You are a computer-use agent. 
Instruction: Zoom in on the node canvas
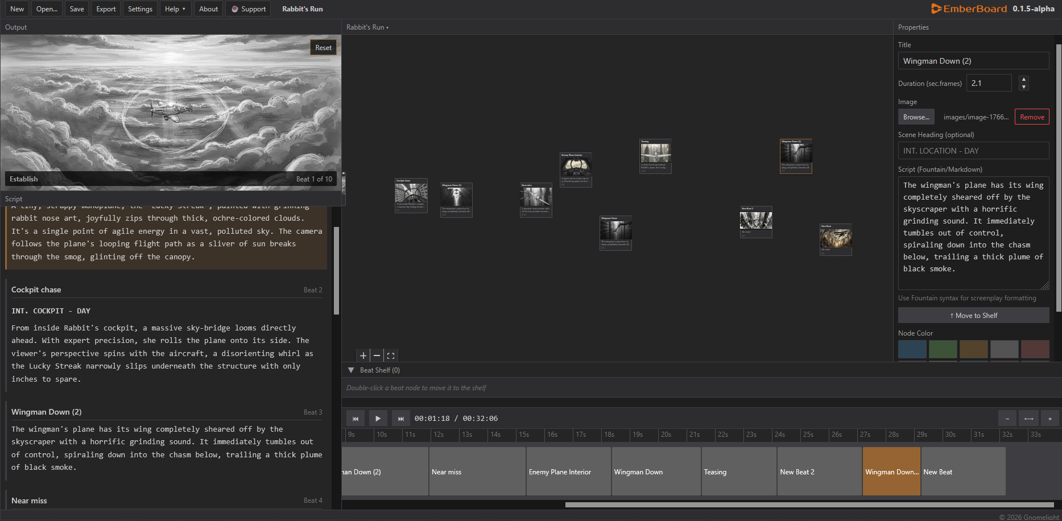click(363, 356)
